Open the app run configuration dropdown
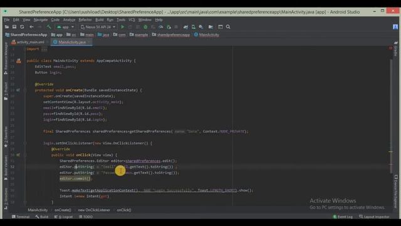The height and width of the screenshot is (226, 401). pyautogui.click(x=65, y=27)
